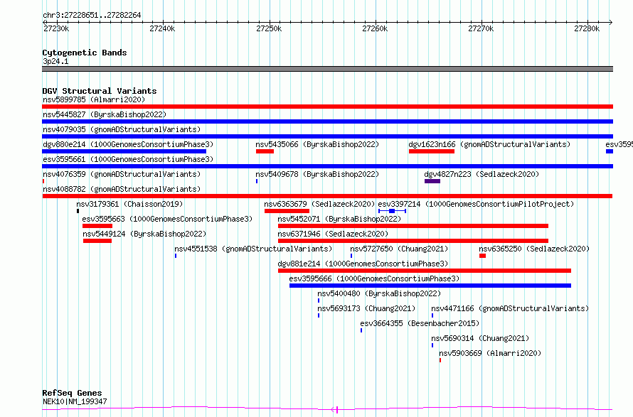Click the red bar under nsv6371946
Screen dimensions: 633x417
tap(413, 241)
